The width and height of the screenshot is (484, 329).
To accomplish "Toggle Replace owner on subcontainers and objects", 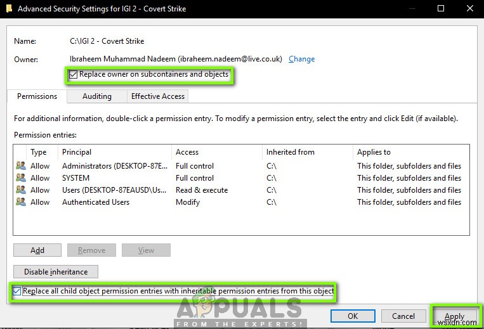I will point(73,74).
